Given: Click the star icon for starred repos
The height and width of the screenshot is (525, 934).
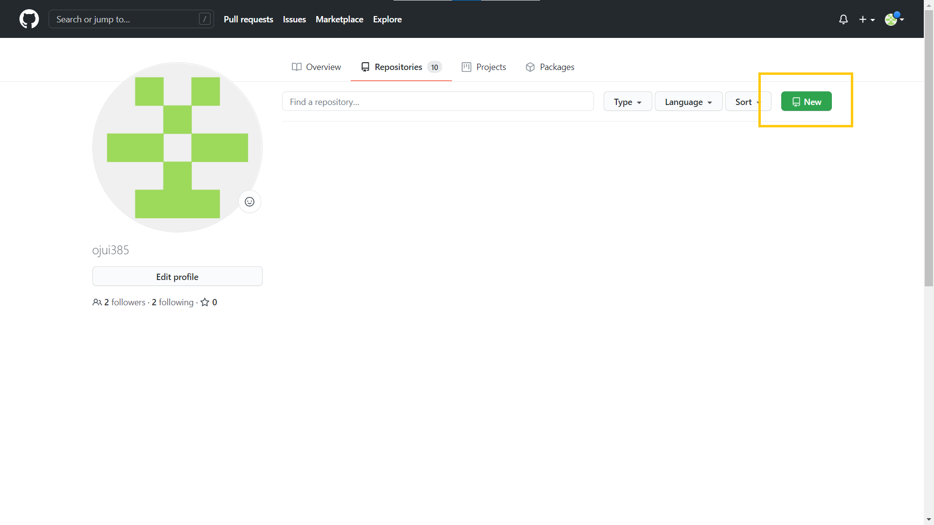Looking at the screenshot, I should tap(205, 302).
